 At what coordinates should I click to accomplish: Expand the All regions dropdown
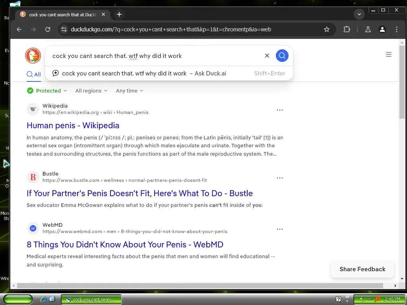(91, 91)
